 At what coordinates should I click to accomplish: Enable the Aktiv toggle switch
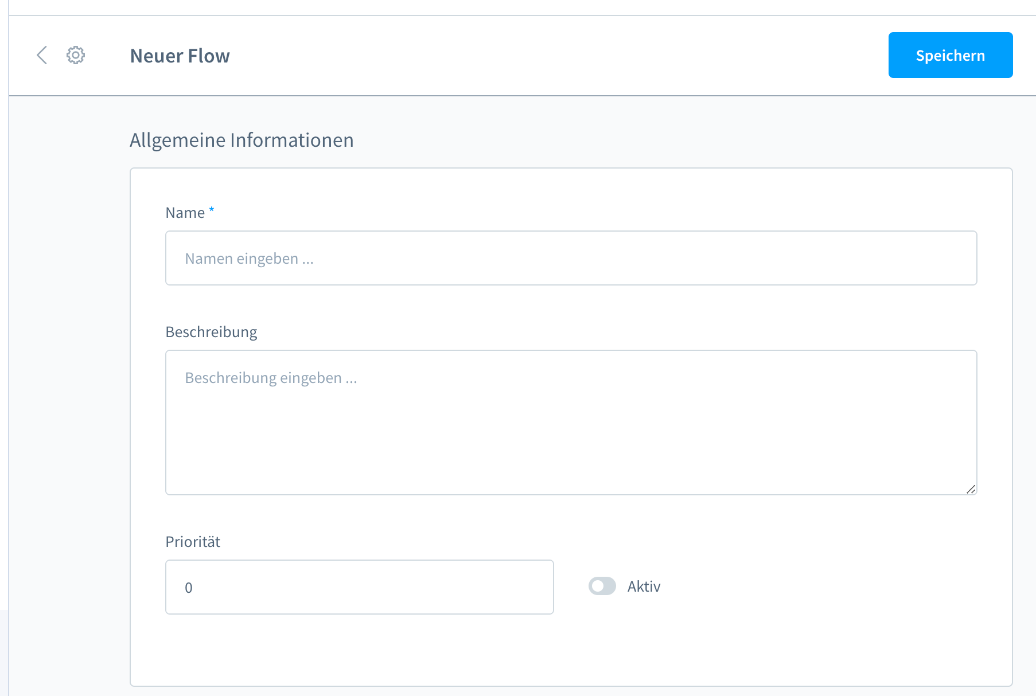602,586
